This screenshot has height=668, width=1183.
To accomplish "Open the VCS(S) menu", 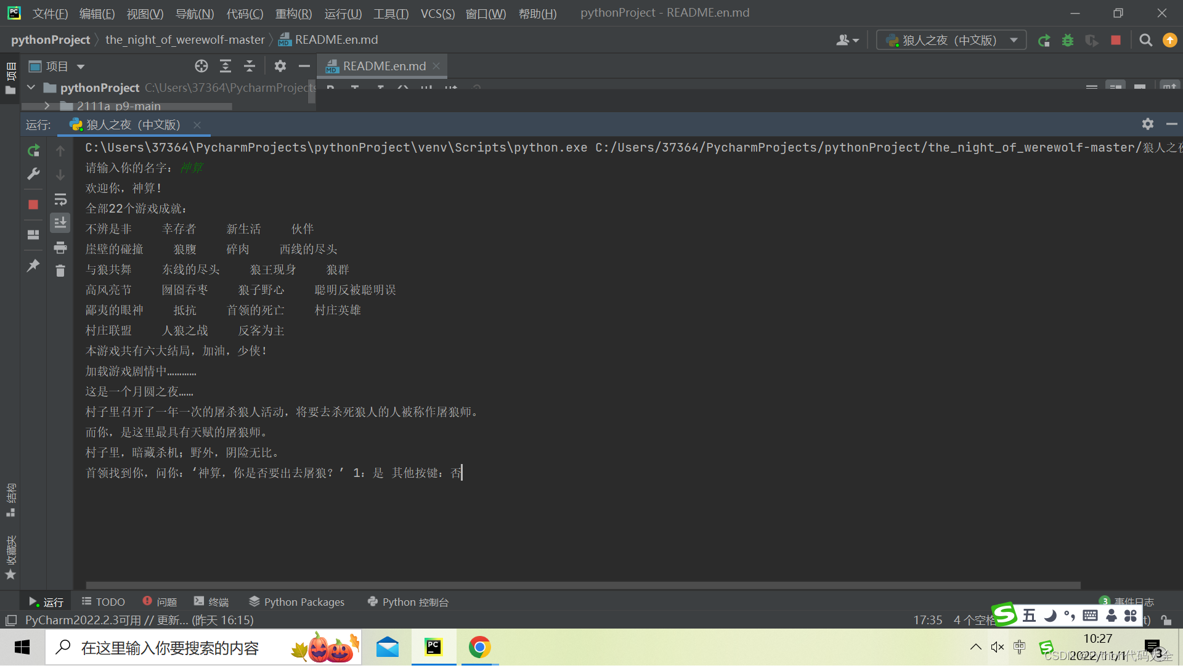I will click(437, 14).
